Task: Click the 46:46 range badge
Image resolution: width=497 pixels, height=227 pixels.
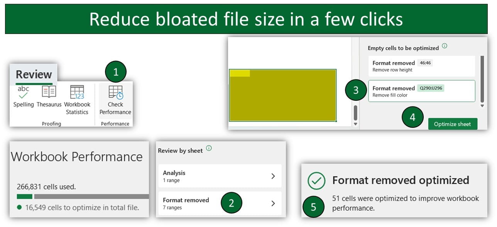Action: 425,63
